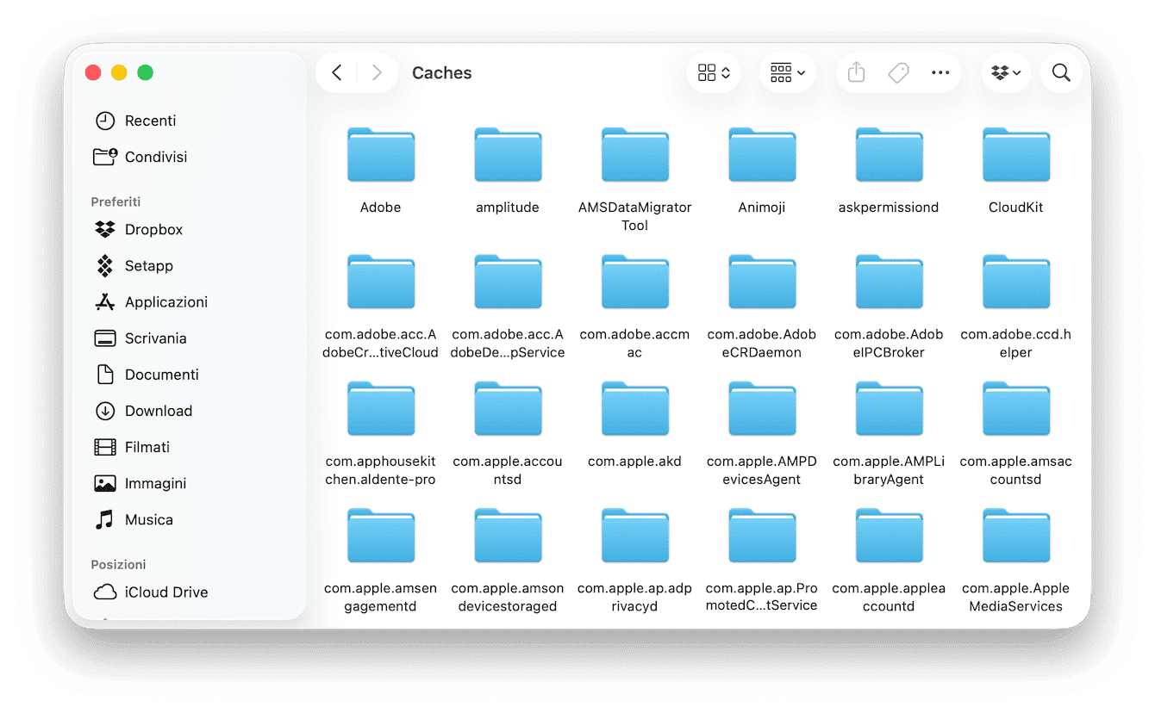The height and width of the screenshot is (713, 1155).
Task: Open the group-by options dropdown
Action: tap(788, 73)
